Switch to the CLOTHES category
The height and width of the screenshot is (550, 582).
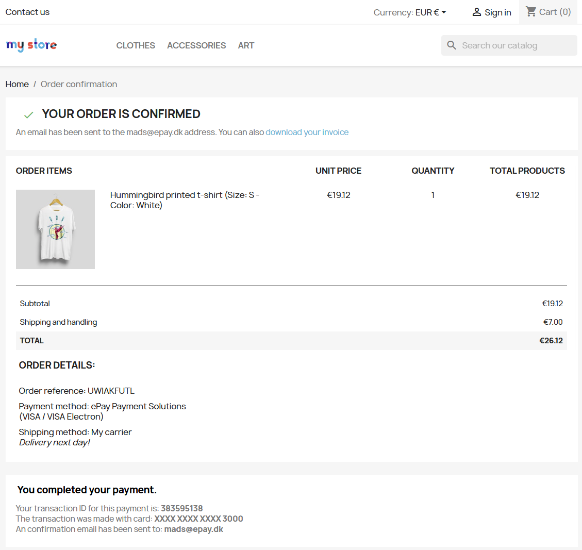(135, 45)
